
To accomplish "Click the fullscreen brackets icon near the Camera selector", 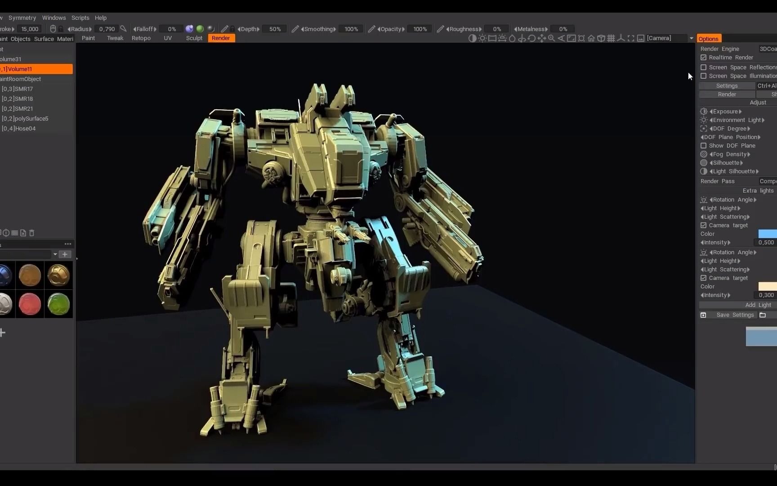I will point(631,38).
